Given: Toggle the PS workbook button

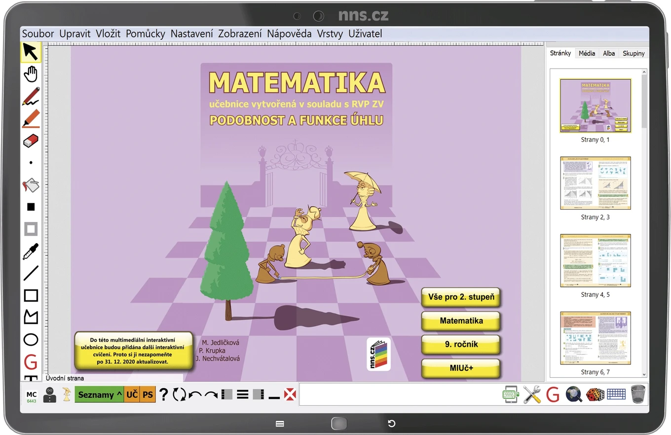Looking at the screenshot, I should (x=148, y=395).
